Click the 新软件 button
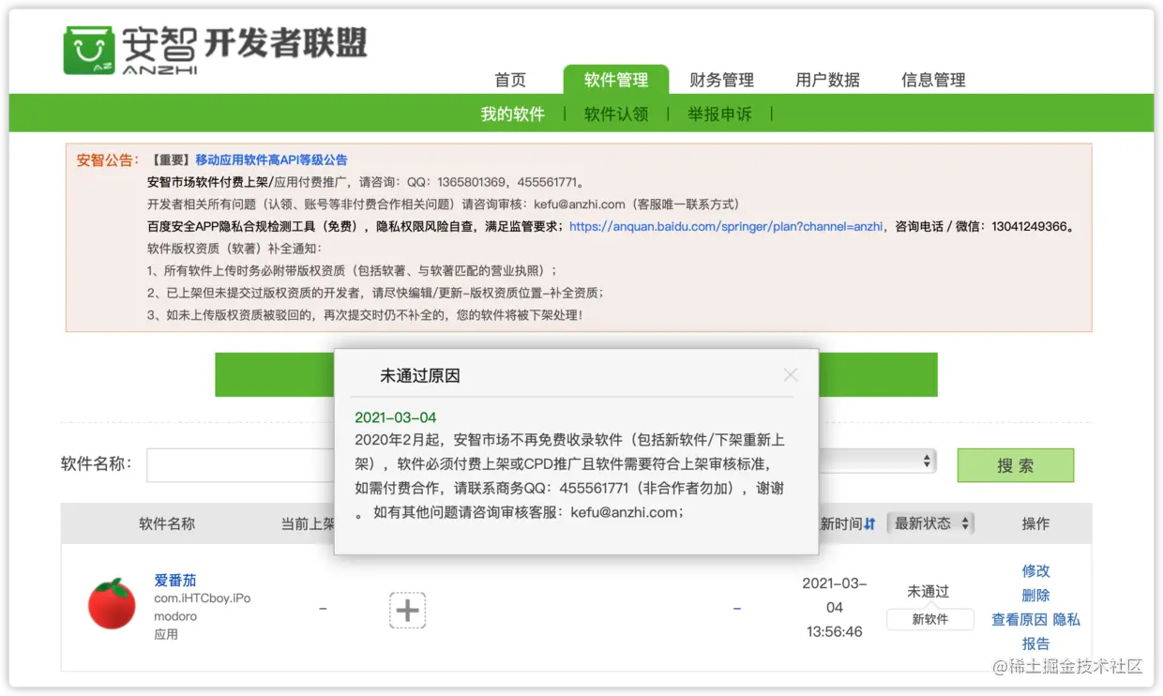Screen dimensions: 1163x696 click(929, 619)
